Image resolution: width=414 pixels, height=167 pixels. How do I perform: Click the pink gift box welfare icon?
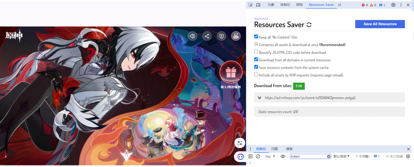[x=231, y=72]
